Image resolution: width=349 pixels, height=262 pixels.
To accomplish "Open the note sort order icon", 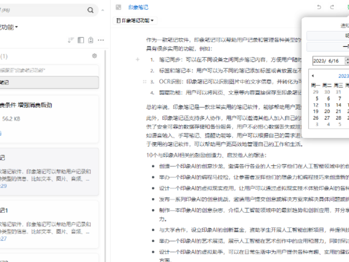I will click(71, 40).
